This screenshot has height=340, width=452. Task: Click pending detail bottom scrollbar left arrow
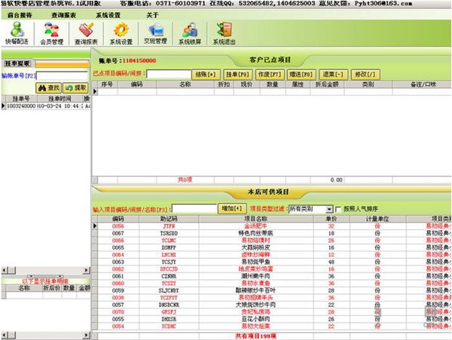4,335
